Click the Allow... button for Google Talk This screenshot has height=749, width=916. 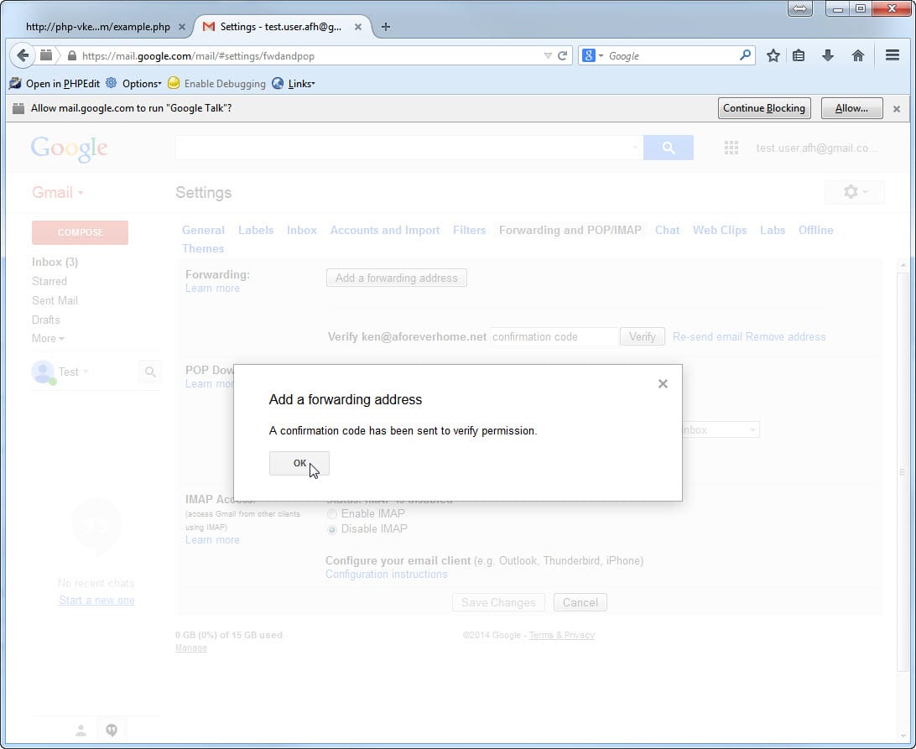coord(851,108)
